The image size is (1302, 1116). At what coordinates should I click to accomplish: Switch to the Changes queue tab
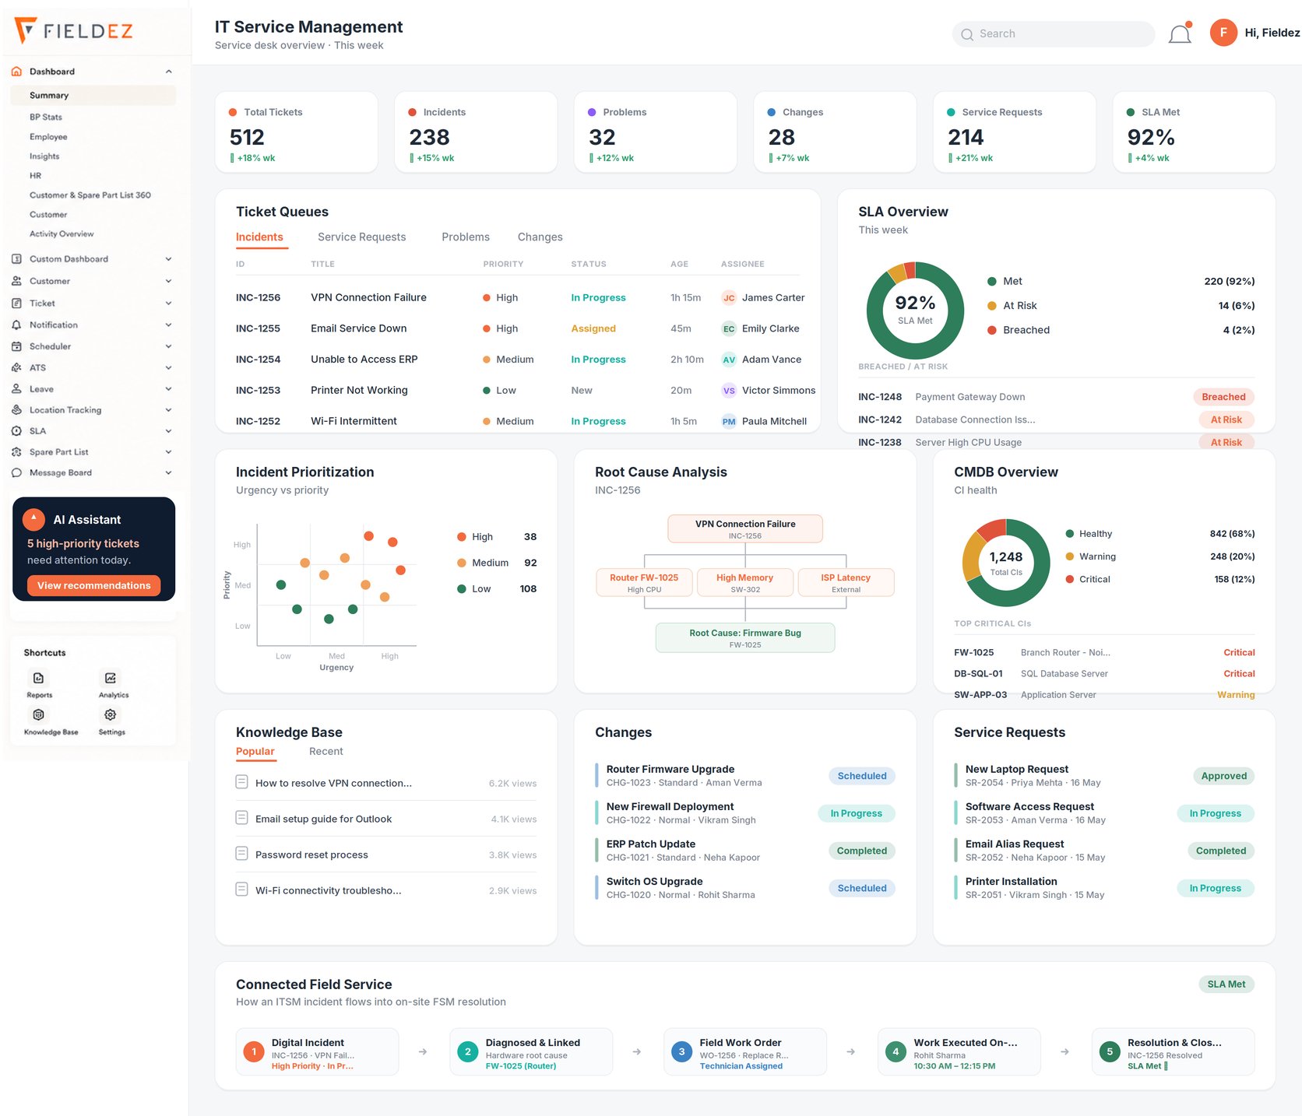pyautogui.click(x=540, y=237)
